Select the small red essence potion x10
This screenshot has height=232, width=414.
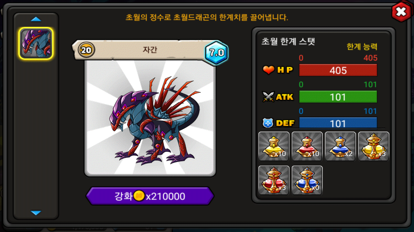pyautogui.click(x=307, y=146)
